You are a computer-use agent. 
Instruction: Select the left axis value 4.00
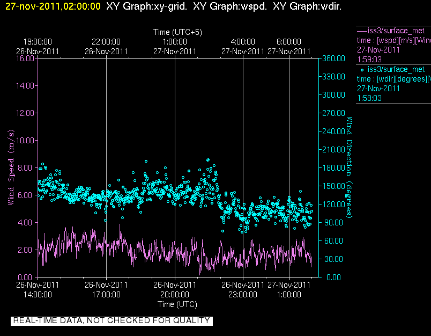pyautogui.click(x=25, y=222)
